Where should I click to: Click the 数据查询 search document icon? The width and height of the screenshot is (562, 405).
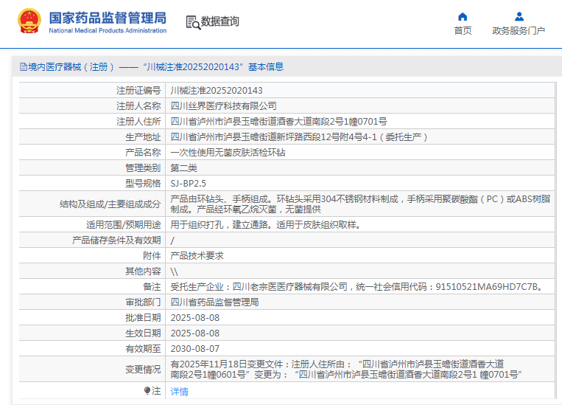click(193, 22)
